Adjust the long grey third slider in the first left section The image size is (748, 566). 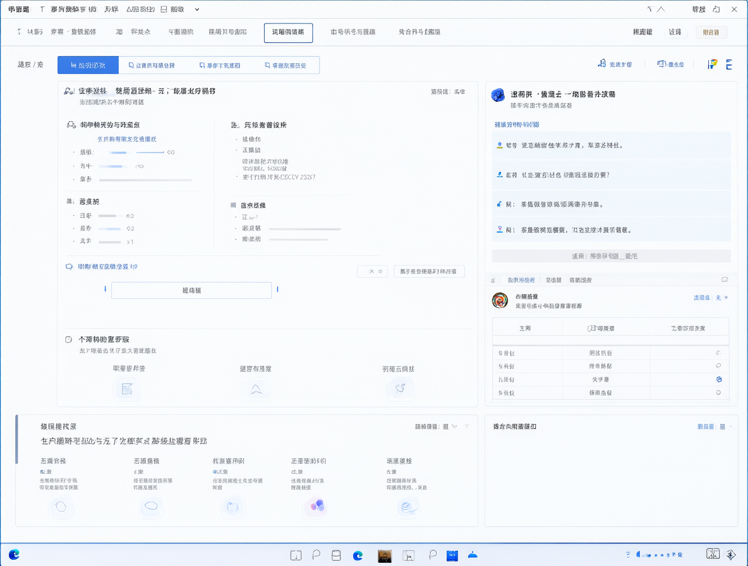(x=145, y=180)
